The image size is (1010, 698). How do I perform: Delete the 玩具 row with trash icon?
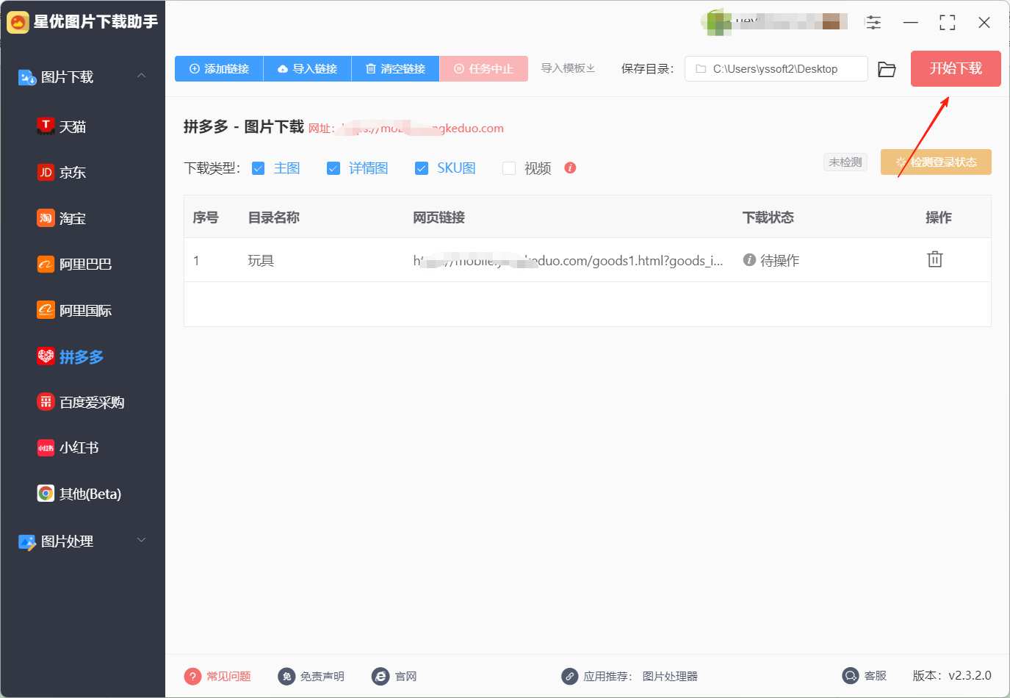click(x=935, y=259)
